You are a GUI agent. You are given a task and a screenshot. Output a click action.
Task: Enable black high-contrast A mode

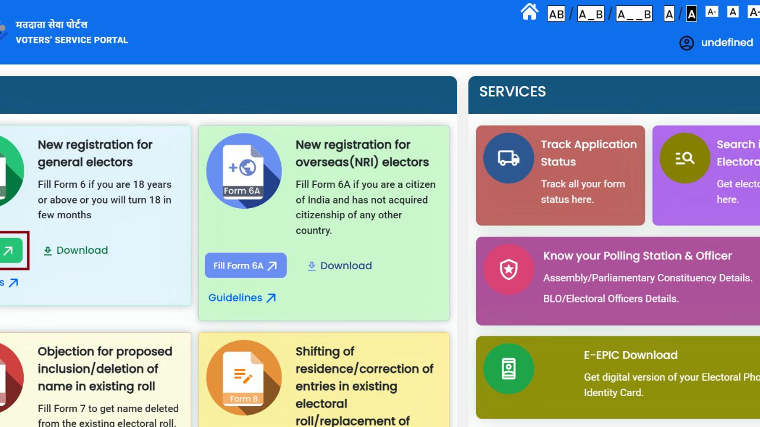point(691,14)
